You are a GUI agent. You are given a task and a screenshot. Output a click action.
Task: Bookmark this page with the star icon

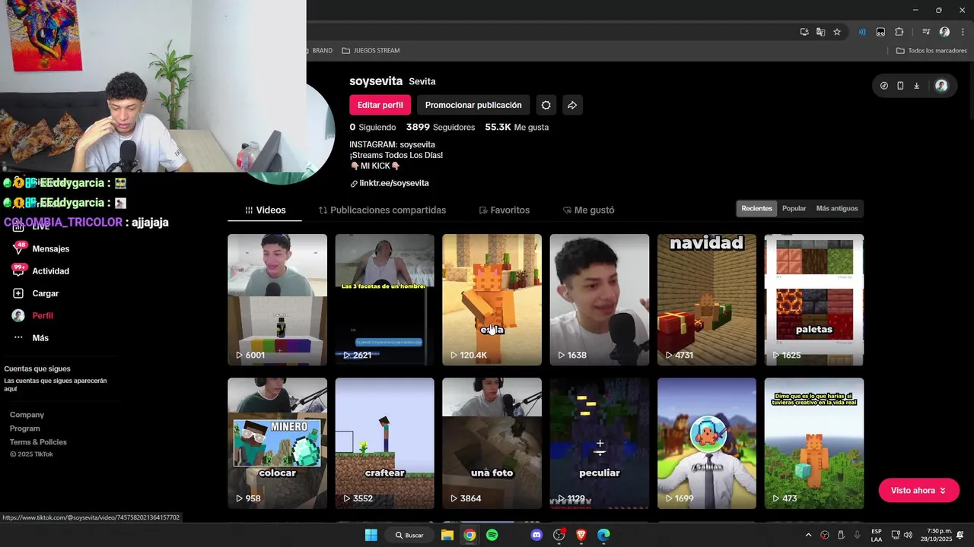pos(837,32)
